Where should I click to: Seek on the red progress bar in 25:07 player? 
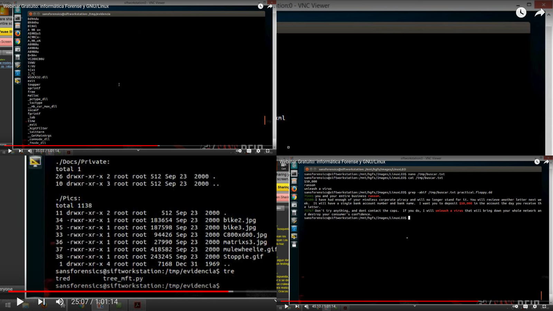click(x=118, y=291)
